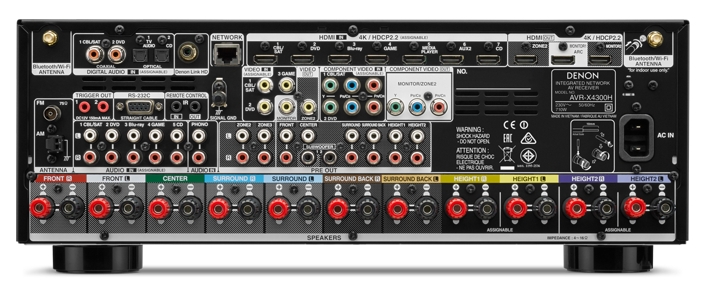The image size is (704, 293).
Task: Click the NETWORK Ethernet port
Action: (227, 55)
